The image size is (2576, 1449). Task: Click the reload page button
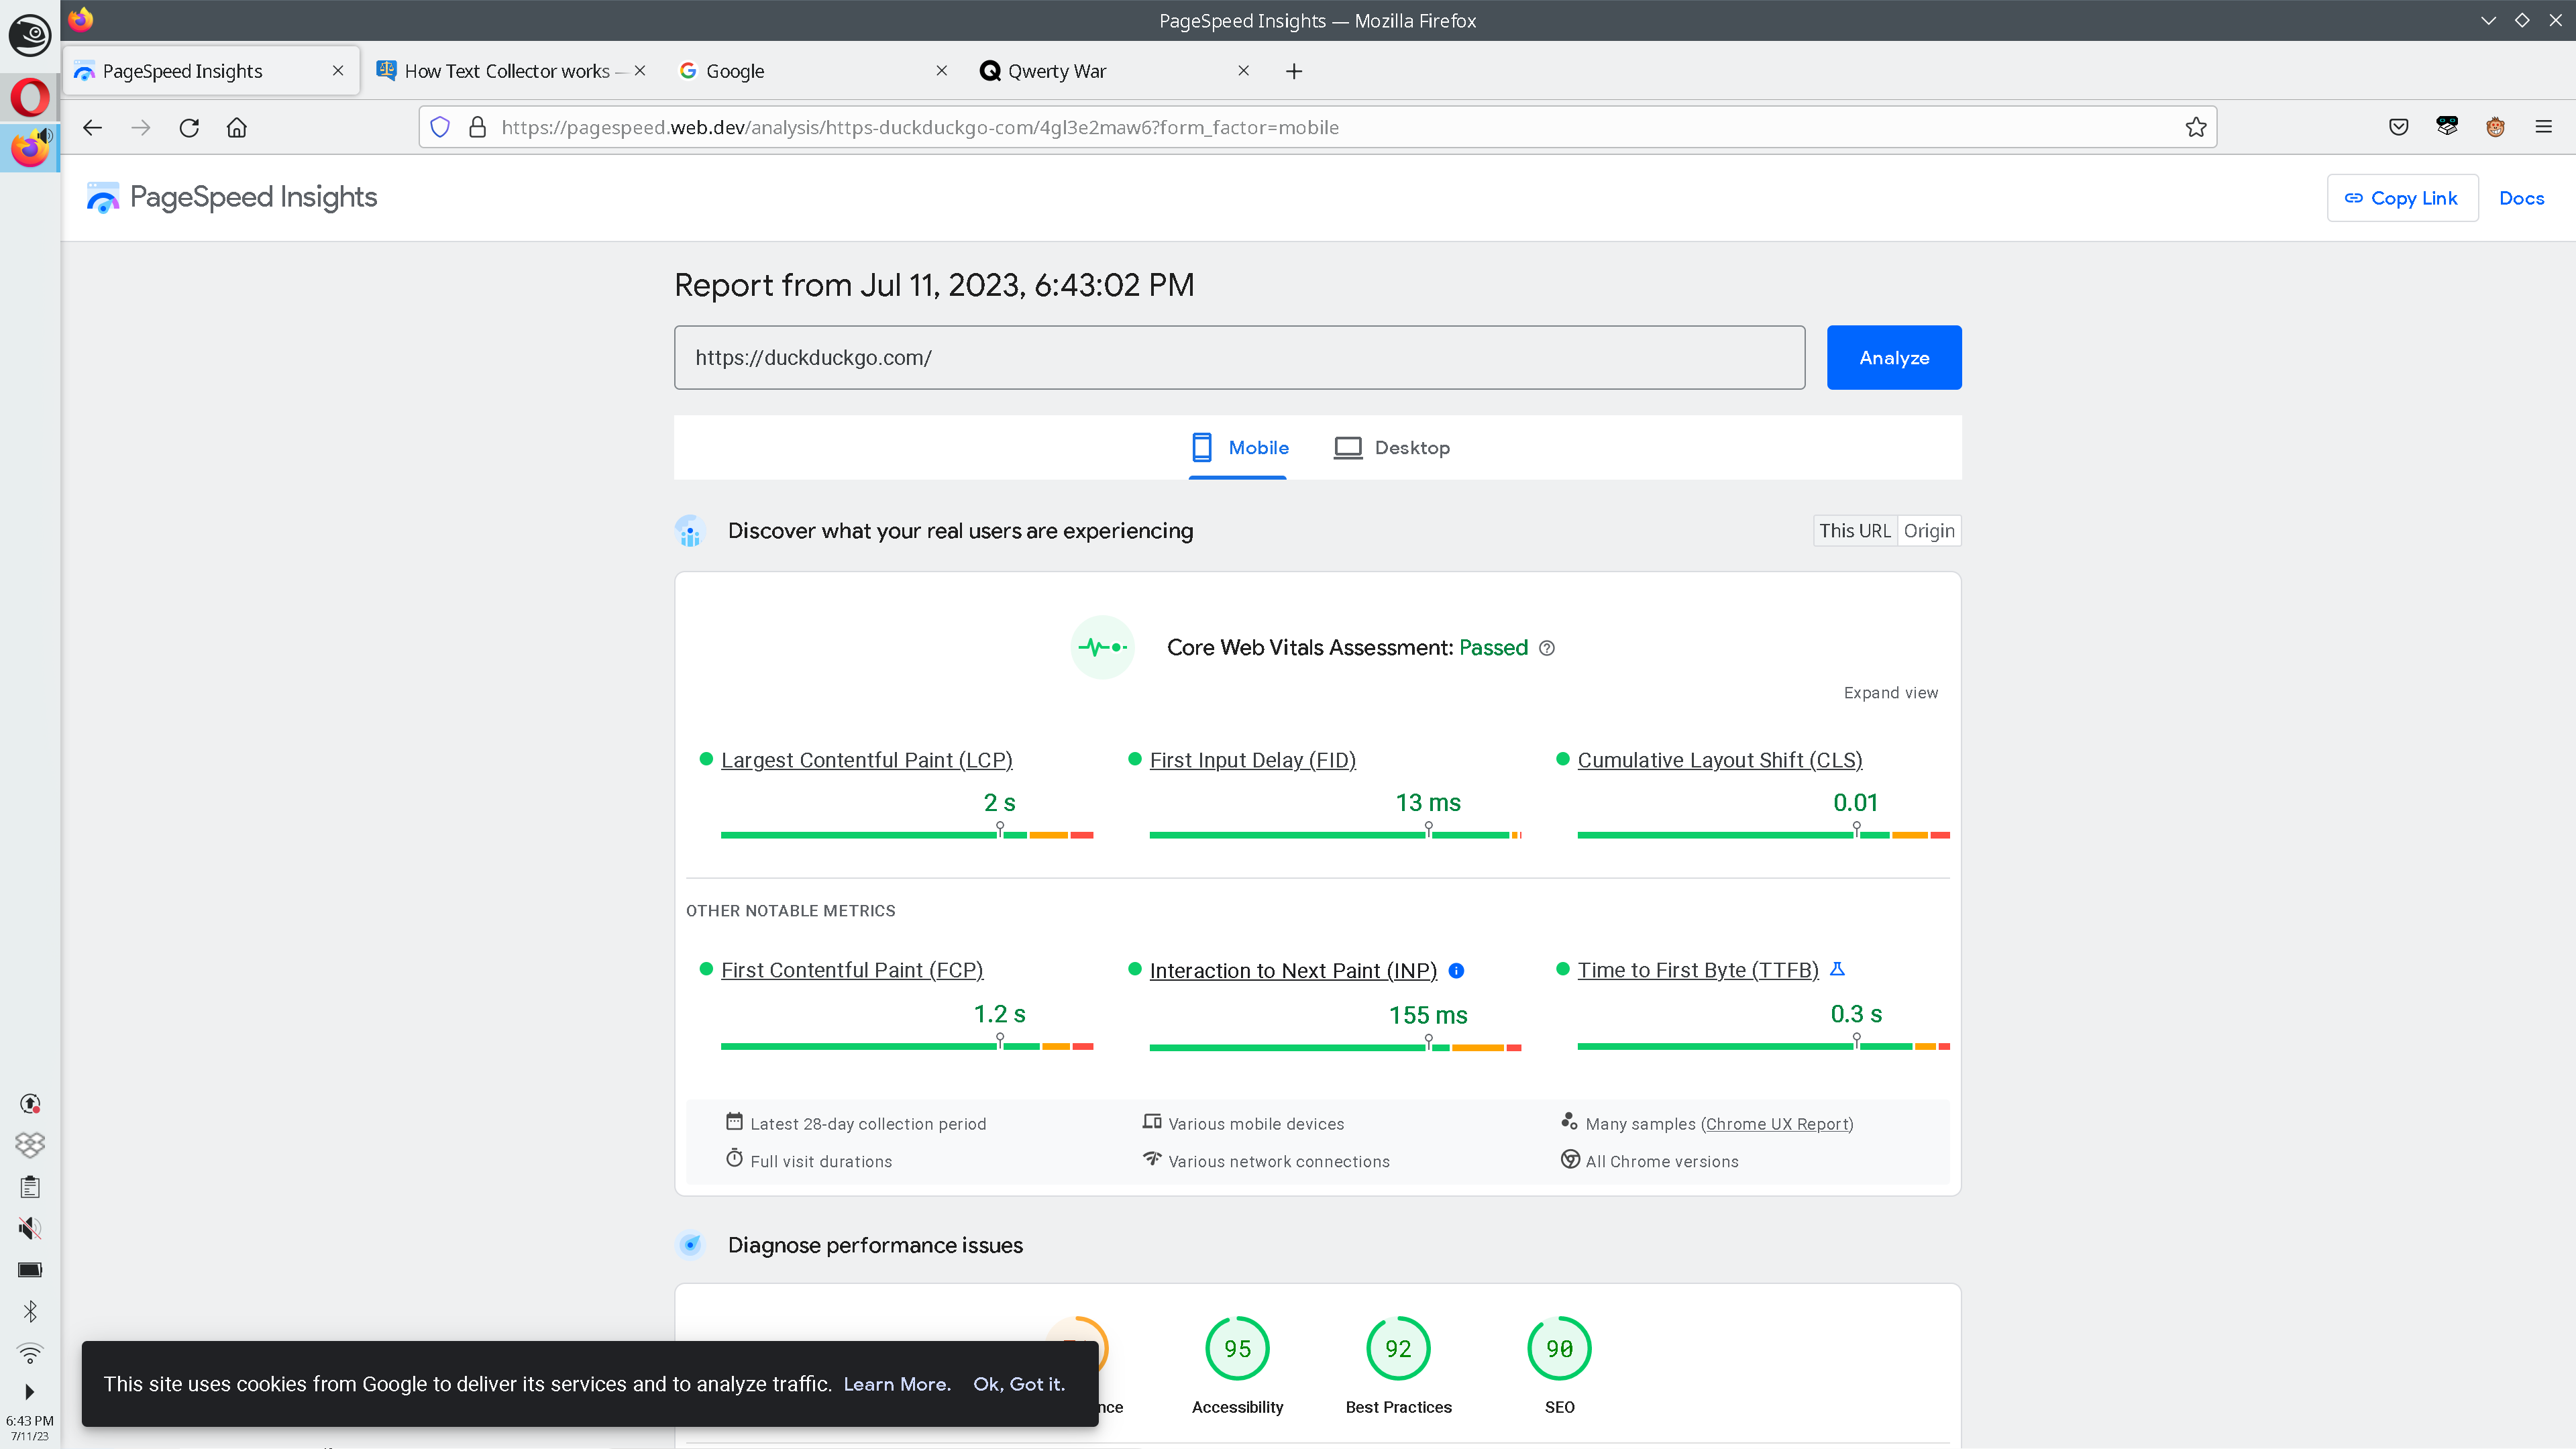(189, 127)
